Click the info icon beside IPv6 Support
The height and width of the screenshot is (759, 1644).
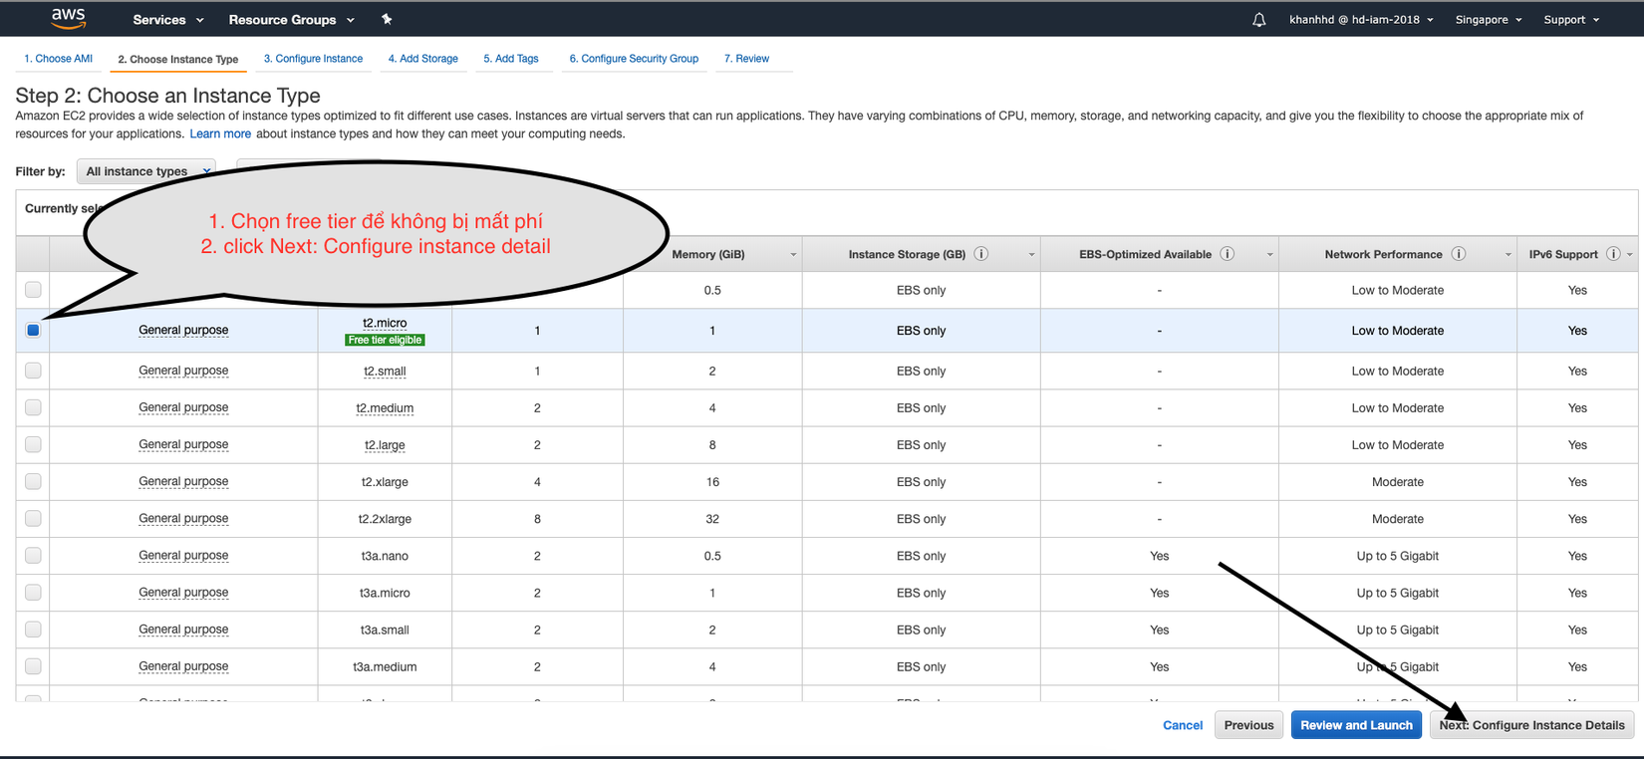[1613, 254]
